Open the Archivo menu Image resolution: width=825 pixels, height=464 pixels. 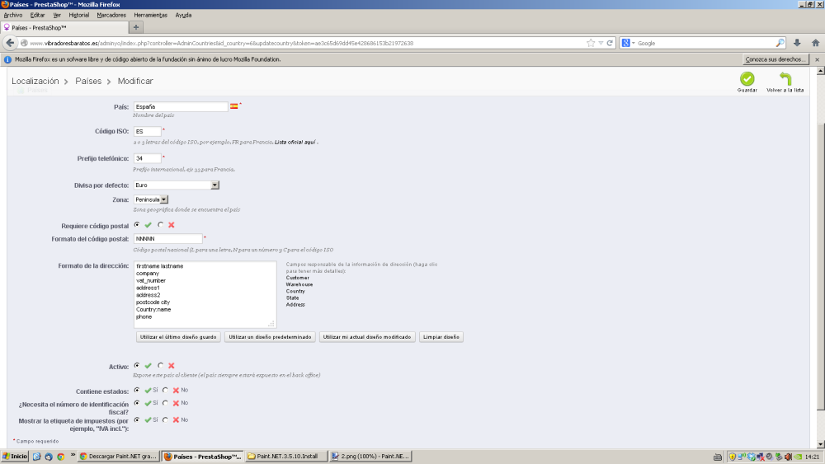point(13,15)
